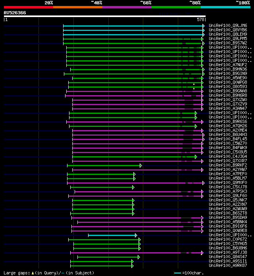Open hit UniRef100_Q9LPM5
The image size is (254, 276).
(x=228, y=38)
